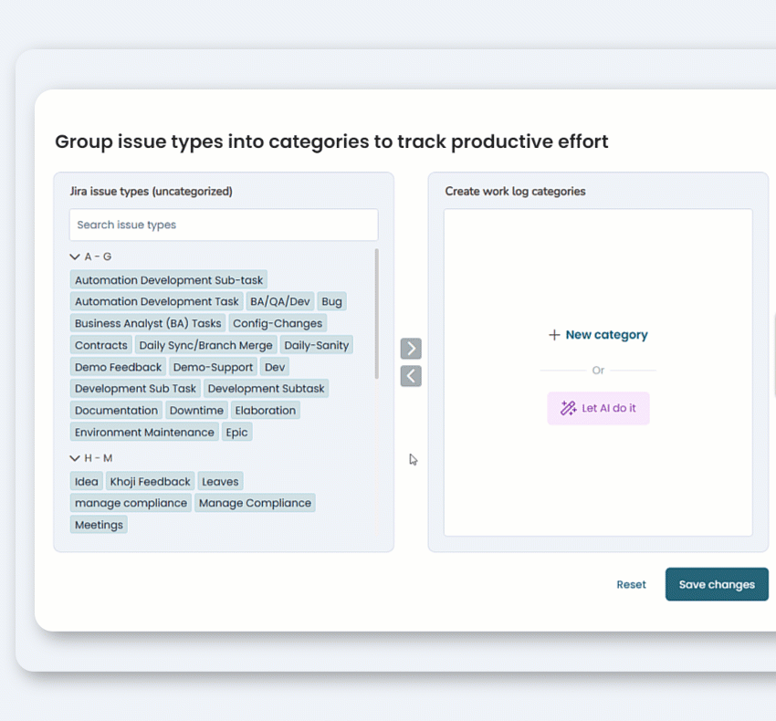Select the Environment Maintenance chip
The image size is (776, 721).
144,433
